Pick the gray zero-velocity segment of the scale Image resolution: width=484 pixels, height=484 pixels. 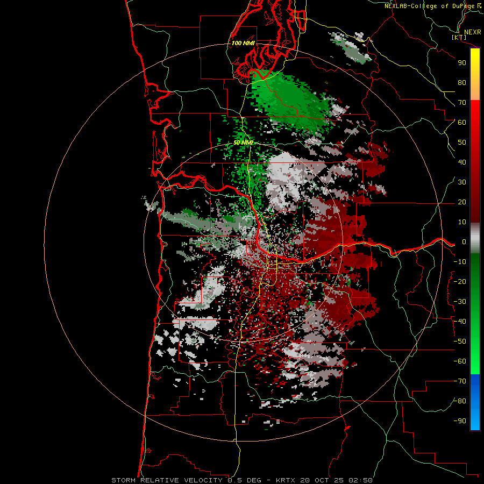(x=475, y=238)
